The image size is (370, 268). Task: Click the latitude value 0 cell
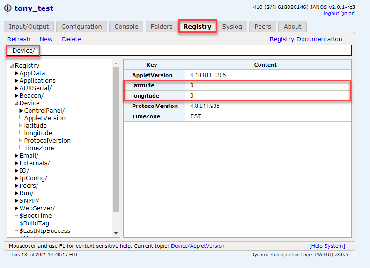click(268, 85)
